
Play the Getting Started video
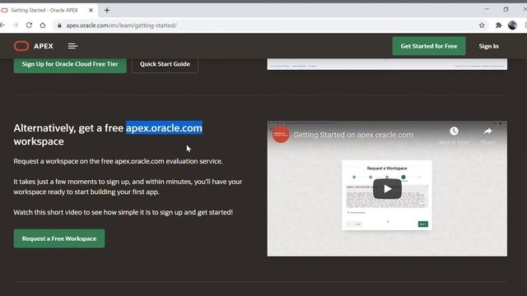pos(387,189)
